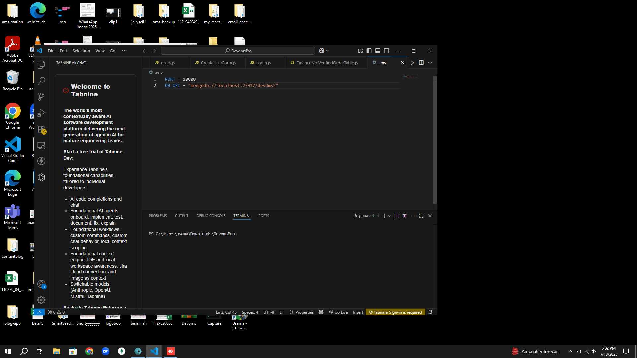
Task: Open File Explorer from taskbar
Action: [56, 351]
